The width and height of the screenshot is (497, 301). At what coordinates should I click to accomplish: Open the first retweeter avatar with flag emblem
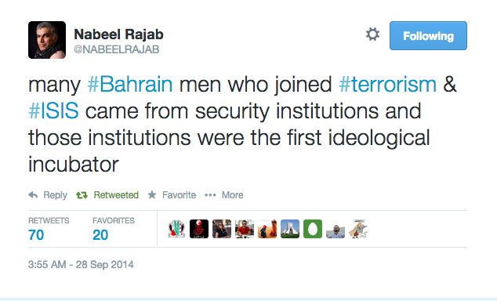tap(176, 229)
